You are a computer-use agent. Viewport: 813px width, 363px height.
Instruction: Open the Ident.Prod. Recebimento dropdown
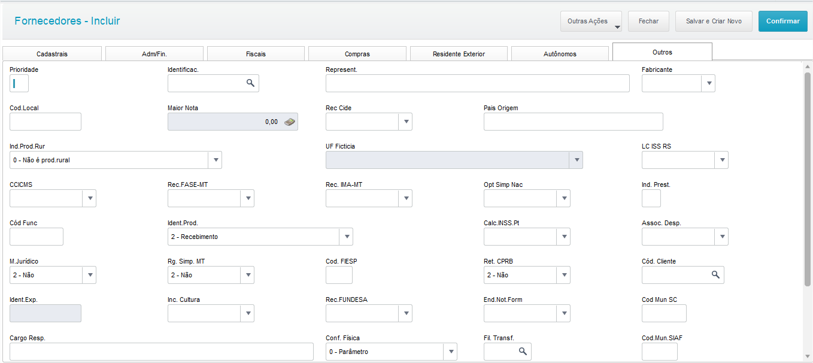[x=346, y=237]
